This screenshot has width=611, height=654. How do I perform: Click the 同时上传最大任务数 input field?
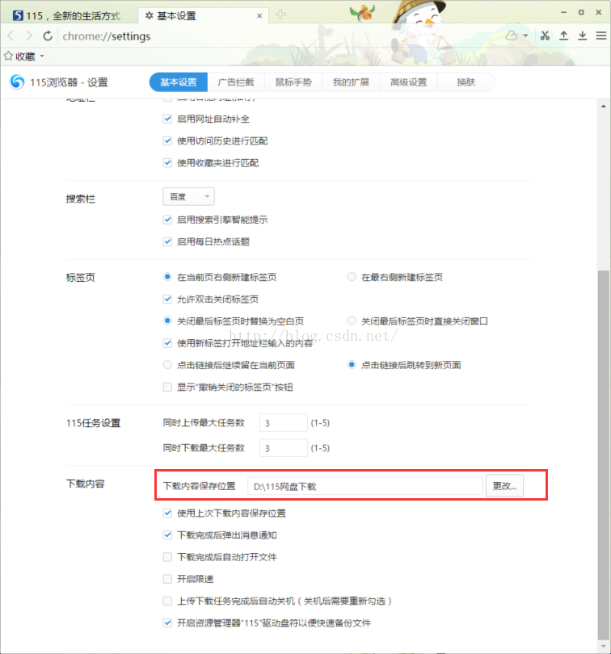coord(283,423)
